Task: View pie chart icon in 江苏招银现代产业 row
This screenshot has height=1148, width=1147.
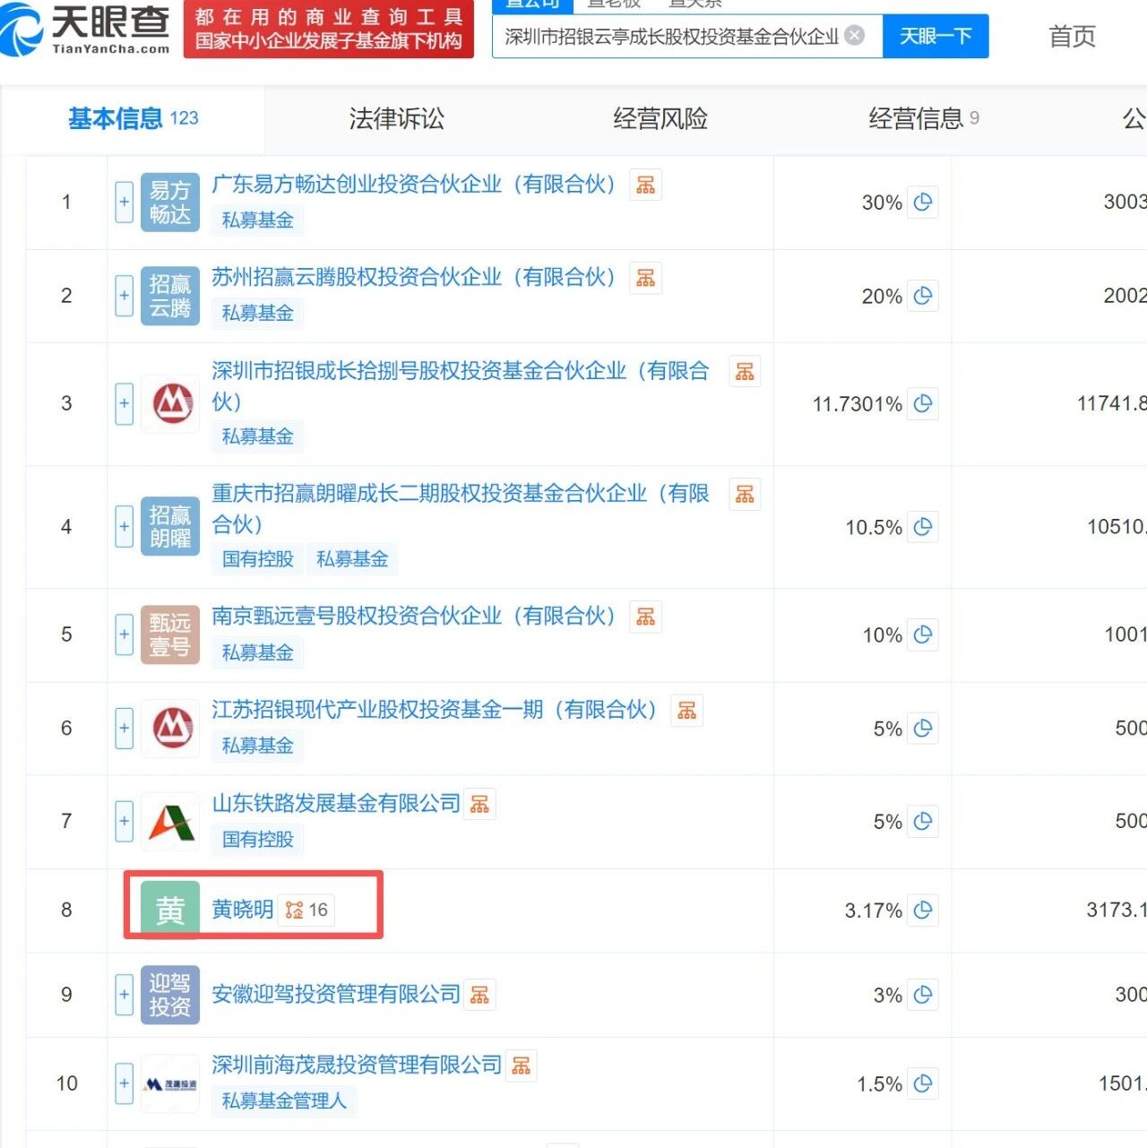Action: (x=923, y=729)
